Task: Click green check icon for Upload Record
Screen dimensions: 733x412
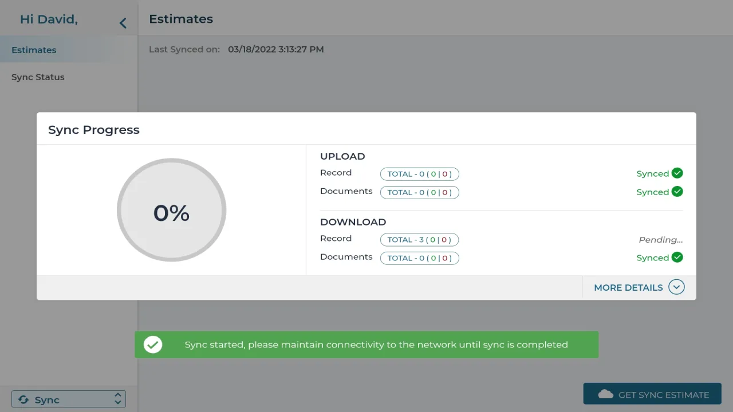Action: click(x=677, y=173)
